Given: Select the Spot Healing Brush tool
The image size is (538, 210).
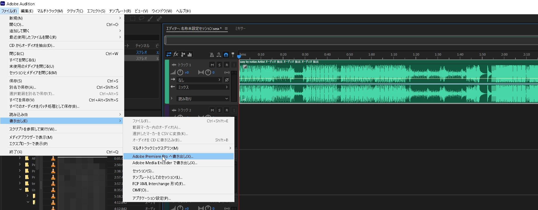Looking at the screenshot, I should 159,19.
